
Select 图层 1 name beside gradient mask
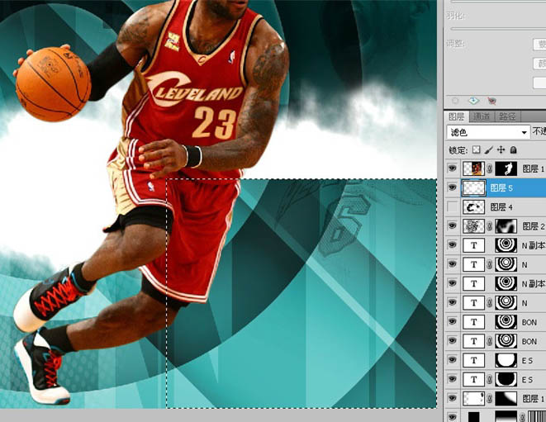[x=533, y=399]
